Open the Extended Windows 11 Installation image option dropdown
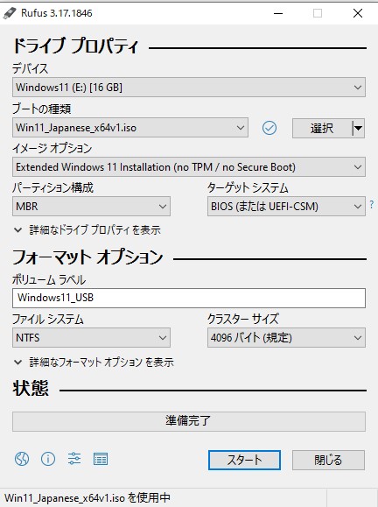The height and width of the screenshot is (507, 378). [x=189, y=167]
